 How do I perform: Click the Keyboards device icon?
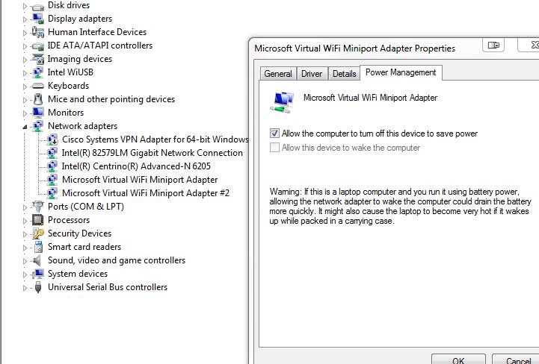[38, 86]
